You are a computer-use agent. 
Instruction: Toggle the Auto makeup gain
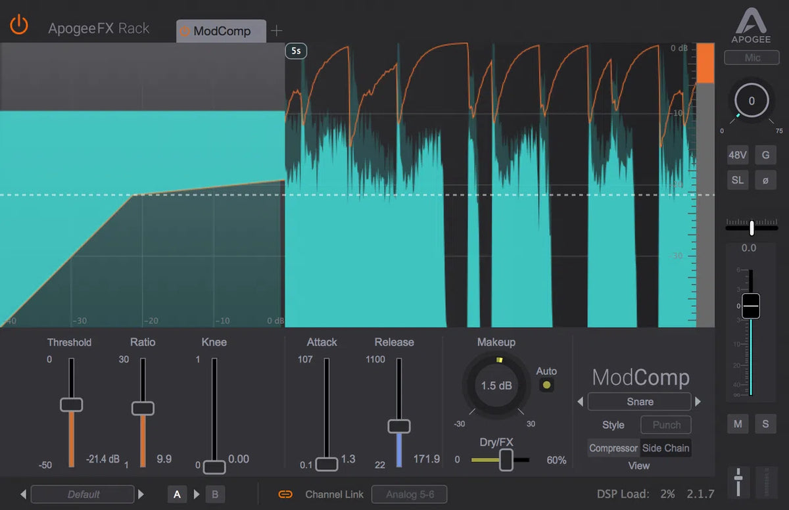[546, 385]
